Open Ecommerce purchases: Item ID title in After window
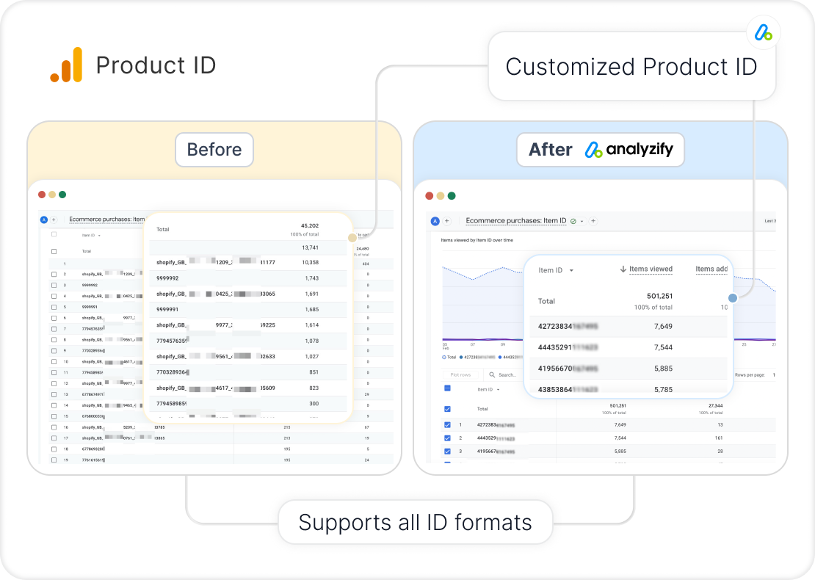Image resolution: width=815 pixels, height=580 pixels. click(516, 221)
